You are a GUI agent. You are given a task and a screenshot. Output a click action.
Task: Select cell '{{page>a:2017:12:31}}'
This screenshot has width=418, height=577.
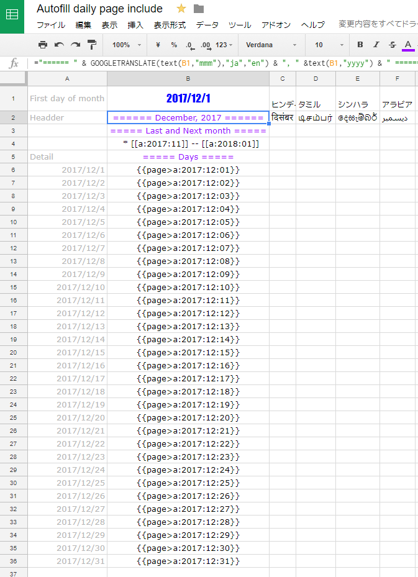[188, 561]
